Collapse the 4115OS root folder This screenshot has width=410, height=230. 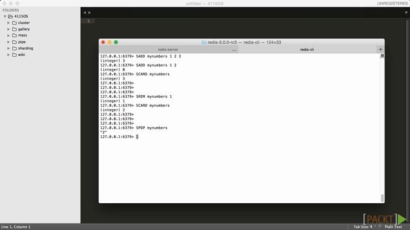pos(4,17)
